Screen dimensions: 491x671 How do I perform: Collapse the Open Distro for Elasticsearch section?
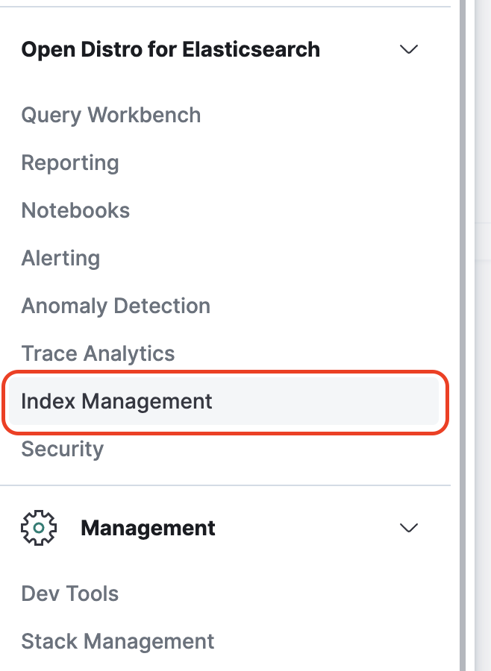408,49
